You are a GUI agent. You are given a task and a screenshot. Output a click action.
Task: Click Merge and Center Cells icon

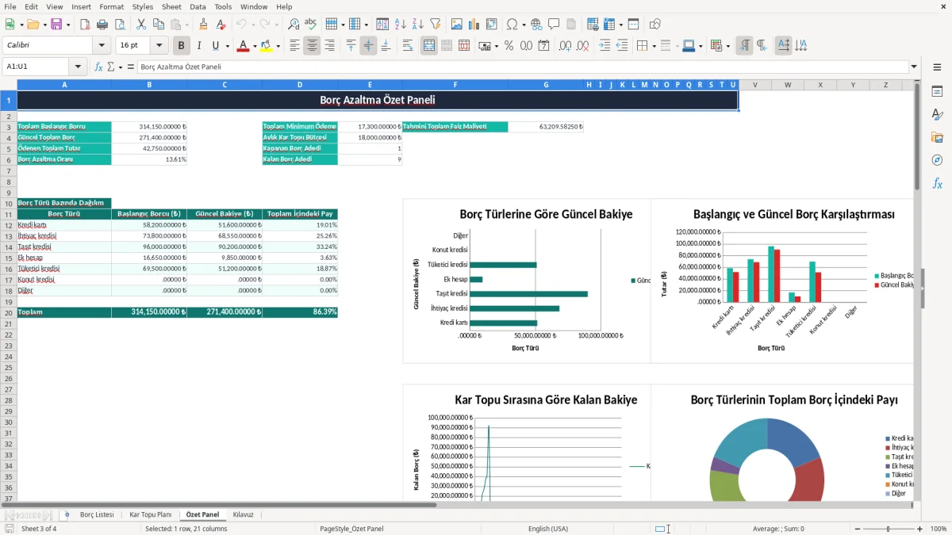[x=429, y=46]
